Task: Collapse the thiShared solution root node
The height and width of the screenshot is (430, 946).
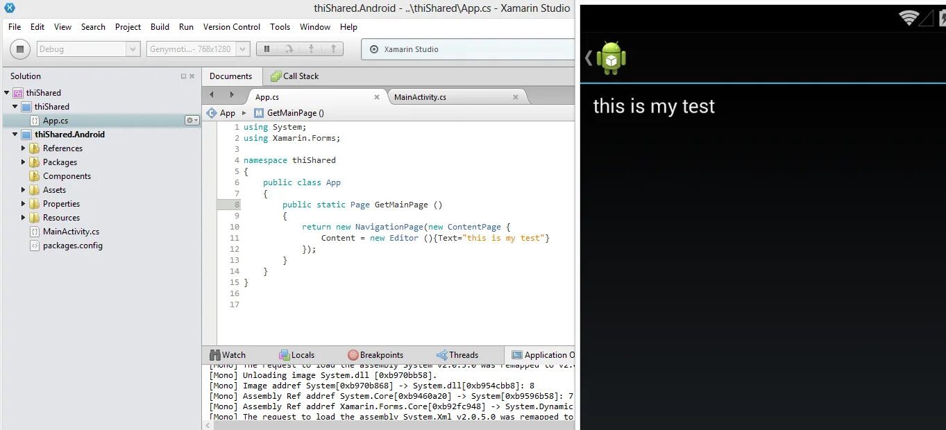Action: [x=7, y=93]
